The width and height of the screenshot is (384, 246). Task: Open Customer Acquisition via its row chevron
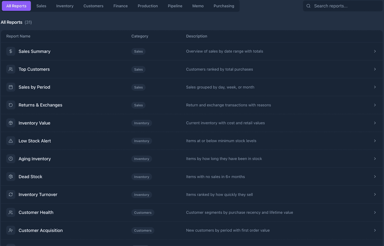point(375,230)
